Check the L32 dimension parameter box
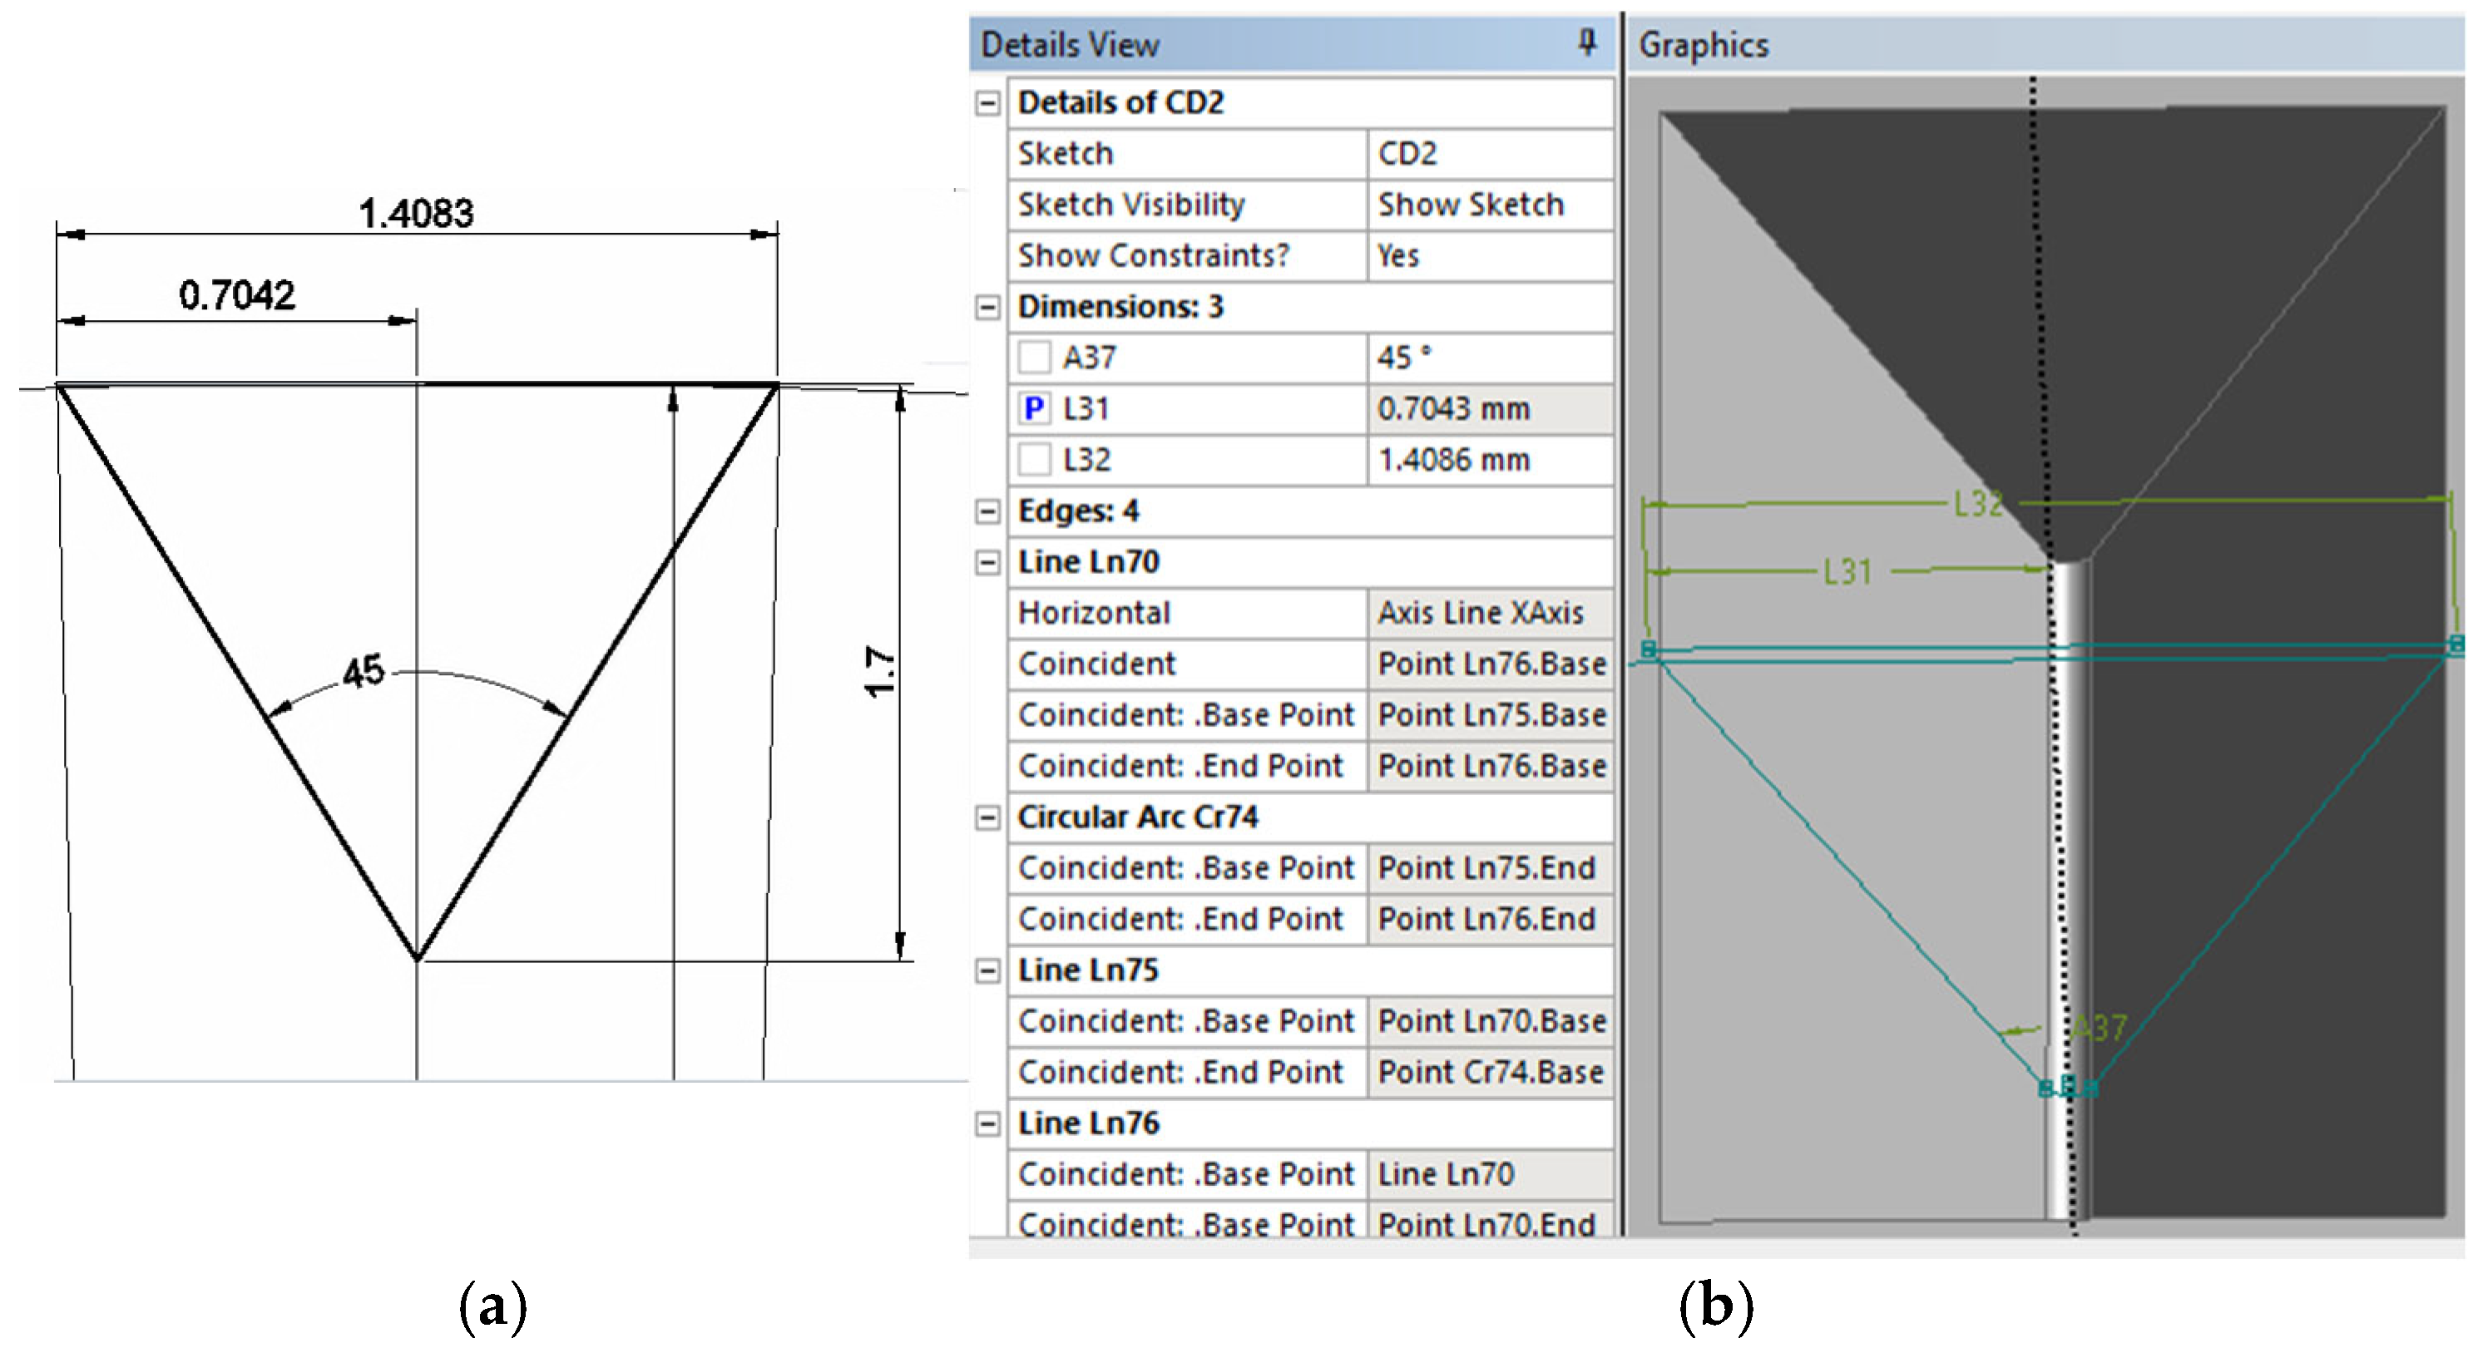 [x=1034, y=460]
